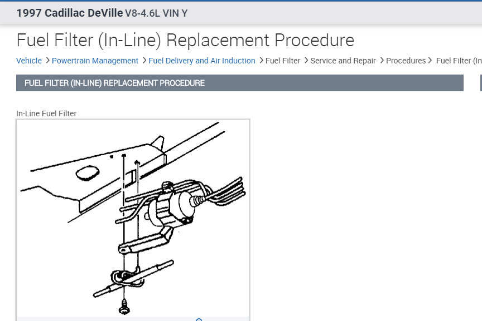Open the Vehicle breadcrumb link
Screen dimensions: 482x321
(29, 61)
